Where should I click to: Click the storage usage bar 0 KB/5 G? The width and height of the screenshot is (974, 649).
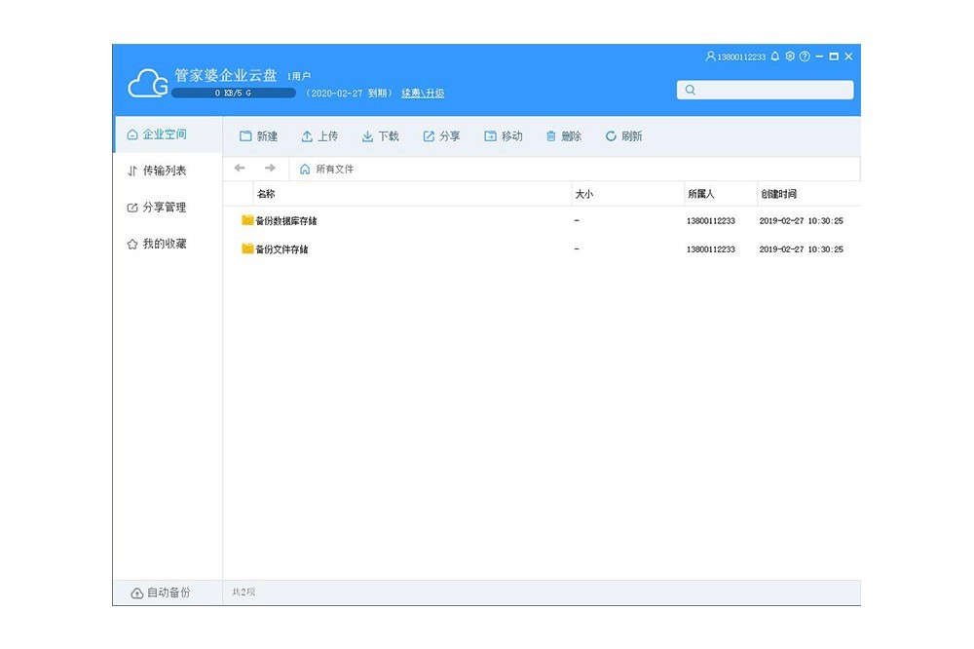tap(234, 94)
